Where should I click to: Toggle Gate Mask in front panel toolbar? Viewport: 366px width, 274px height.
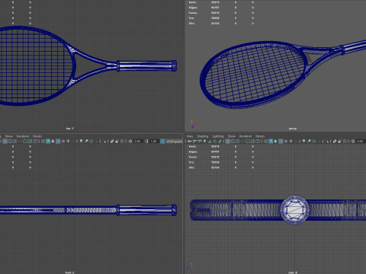coord(20,142)
